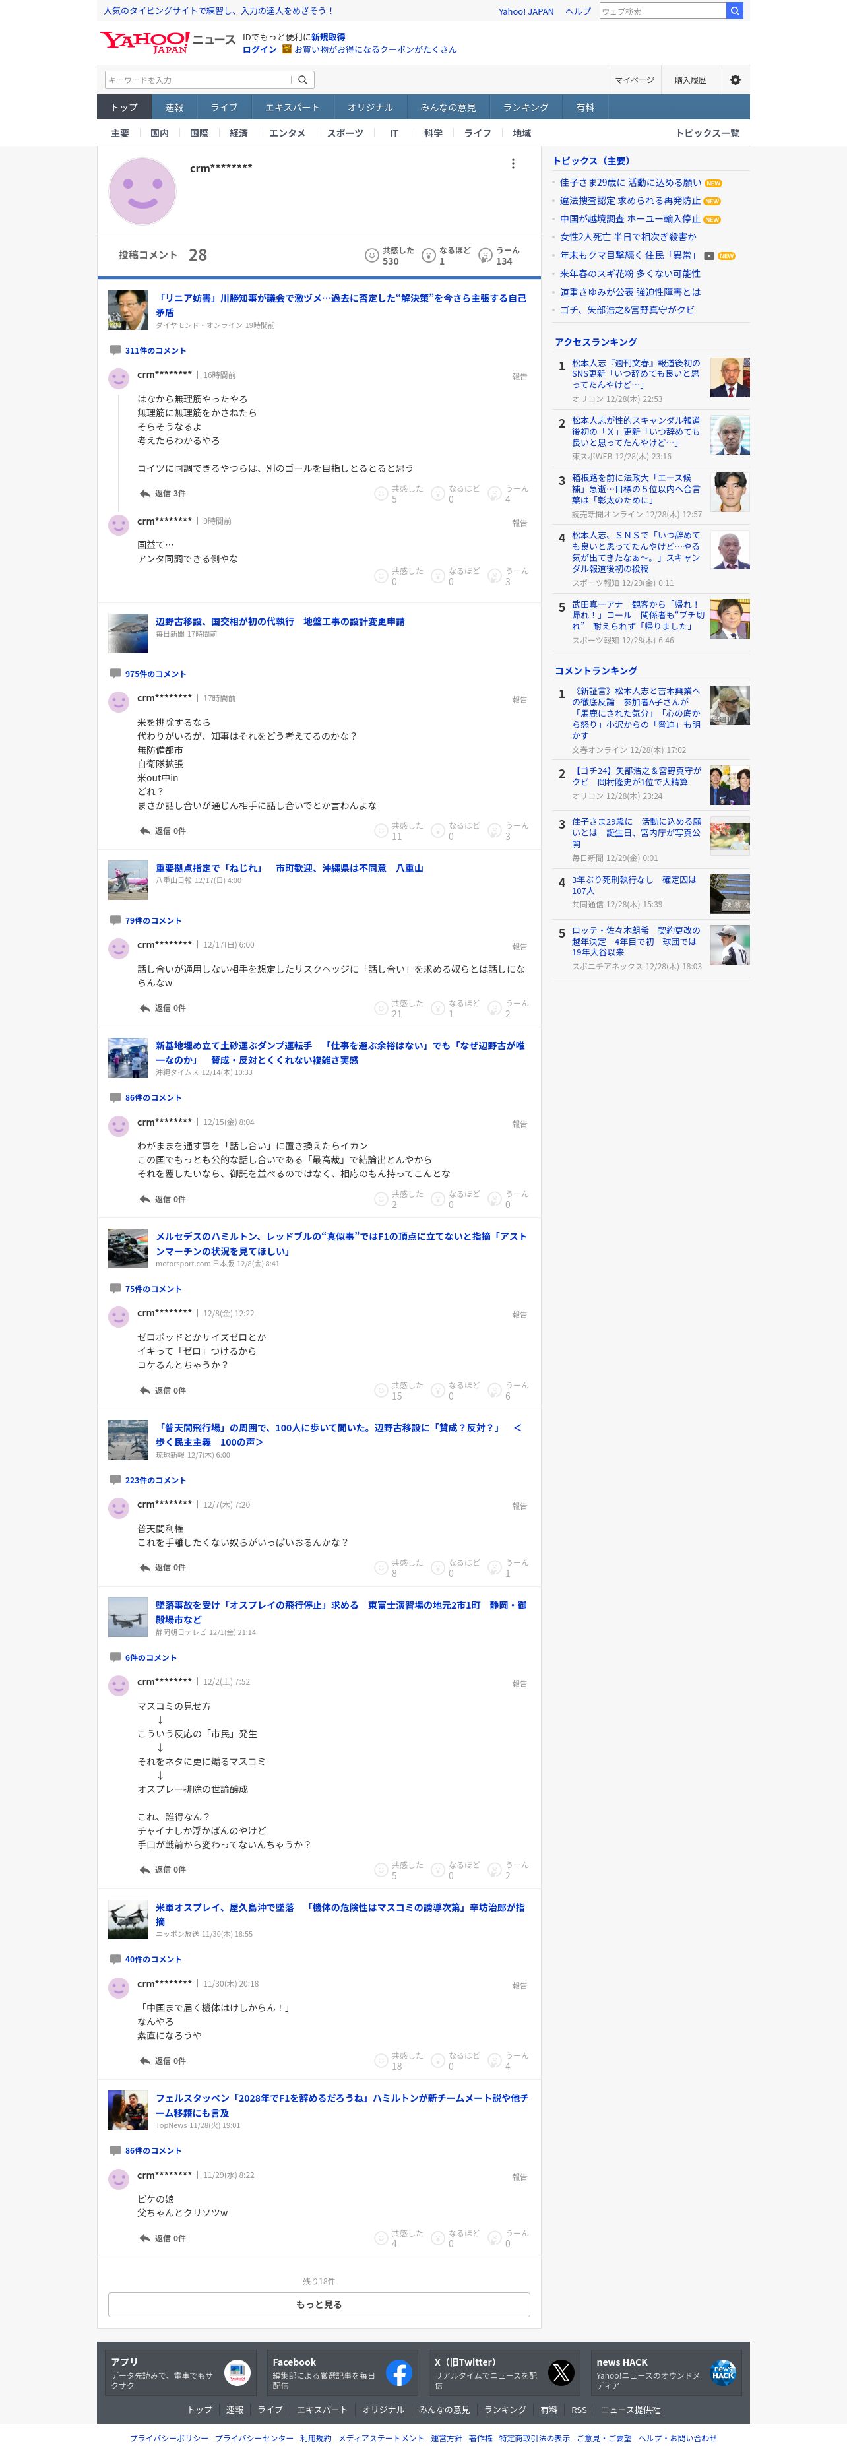Click the ウェブ検索 input field
This screenshot has width=847, height=2446.
click(x=663, y=11)
